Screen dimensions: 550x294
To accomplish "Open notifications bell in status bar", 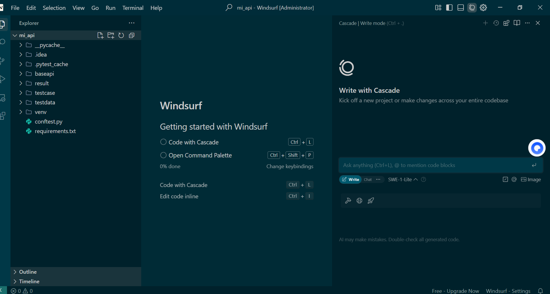I will [x=540, y=291].
